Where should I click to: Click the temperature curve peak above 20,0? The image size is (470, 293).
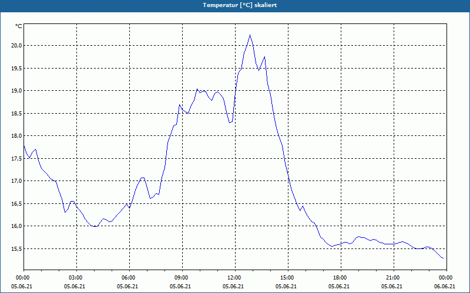pyautogui.click(x=250, y=35)
